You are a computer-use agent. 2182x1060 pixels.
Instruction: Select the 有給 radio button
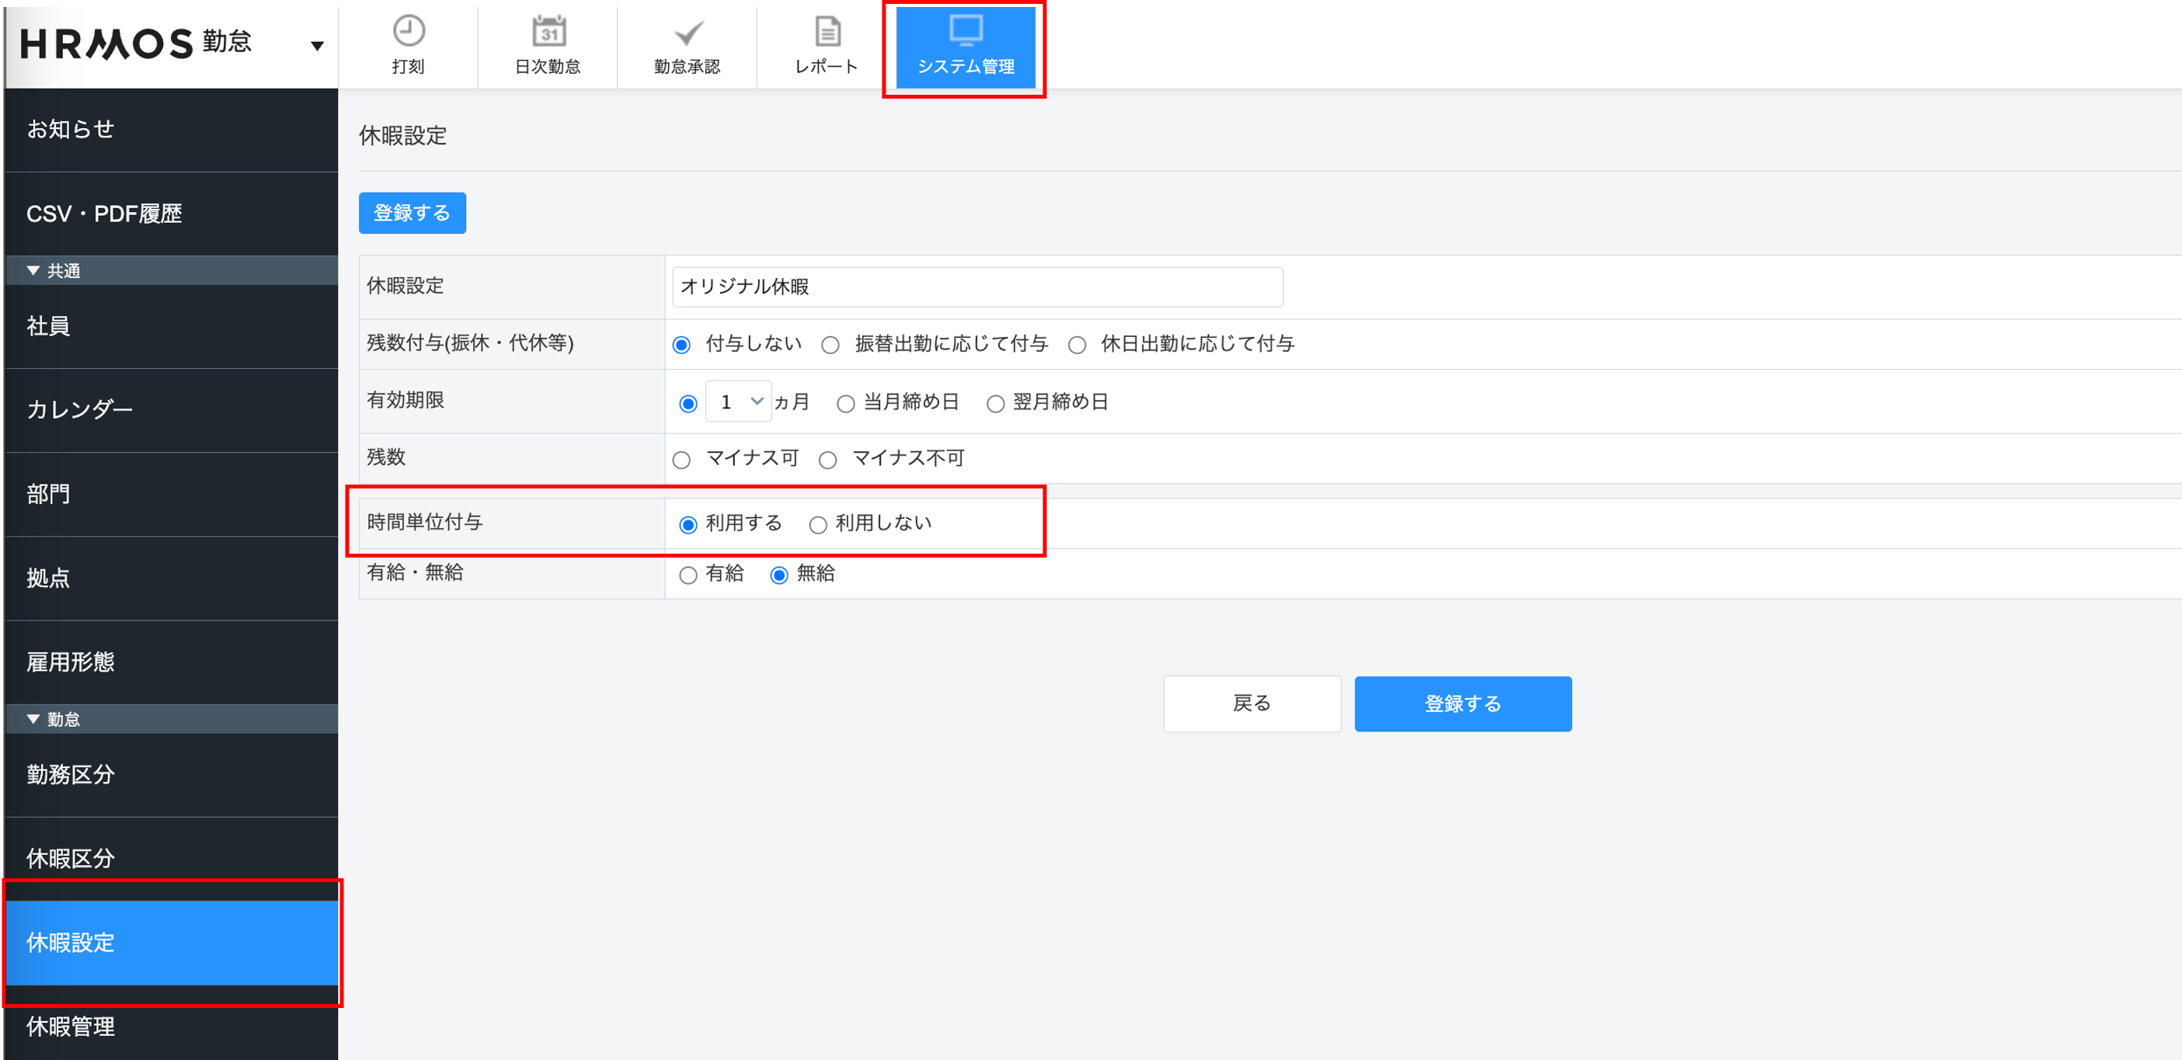point(687,575)
